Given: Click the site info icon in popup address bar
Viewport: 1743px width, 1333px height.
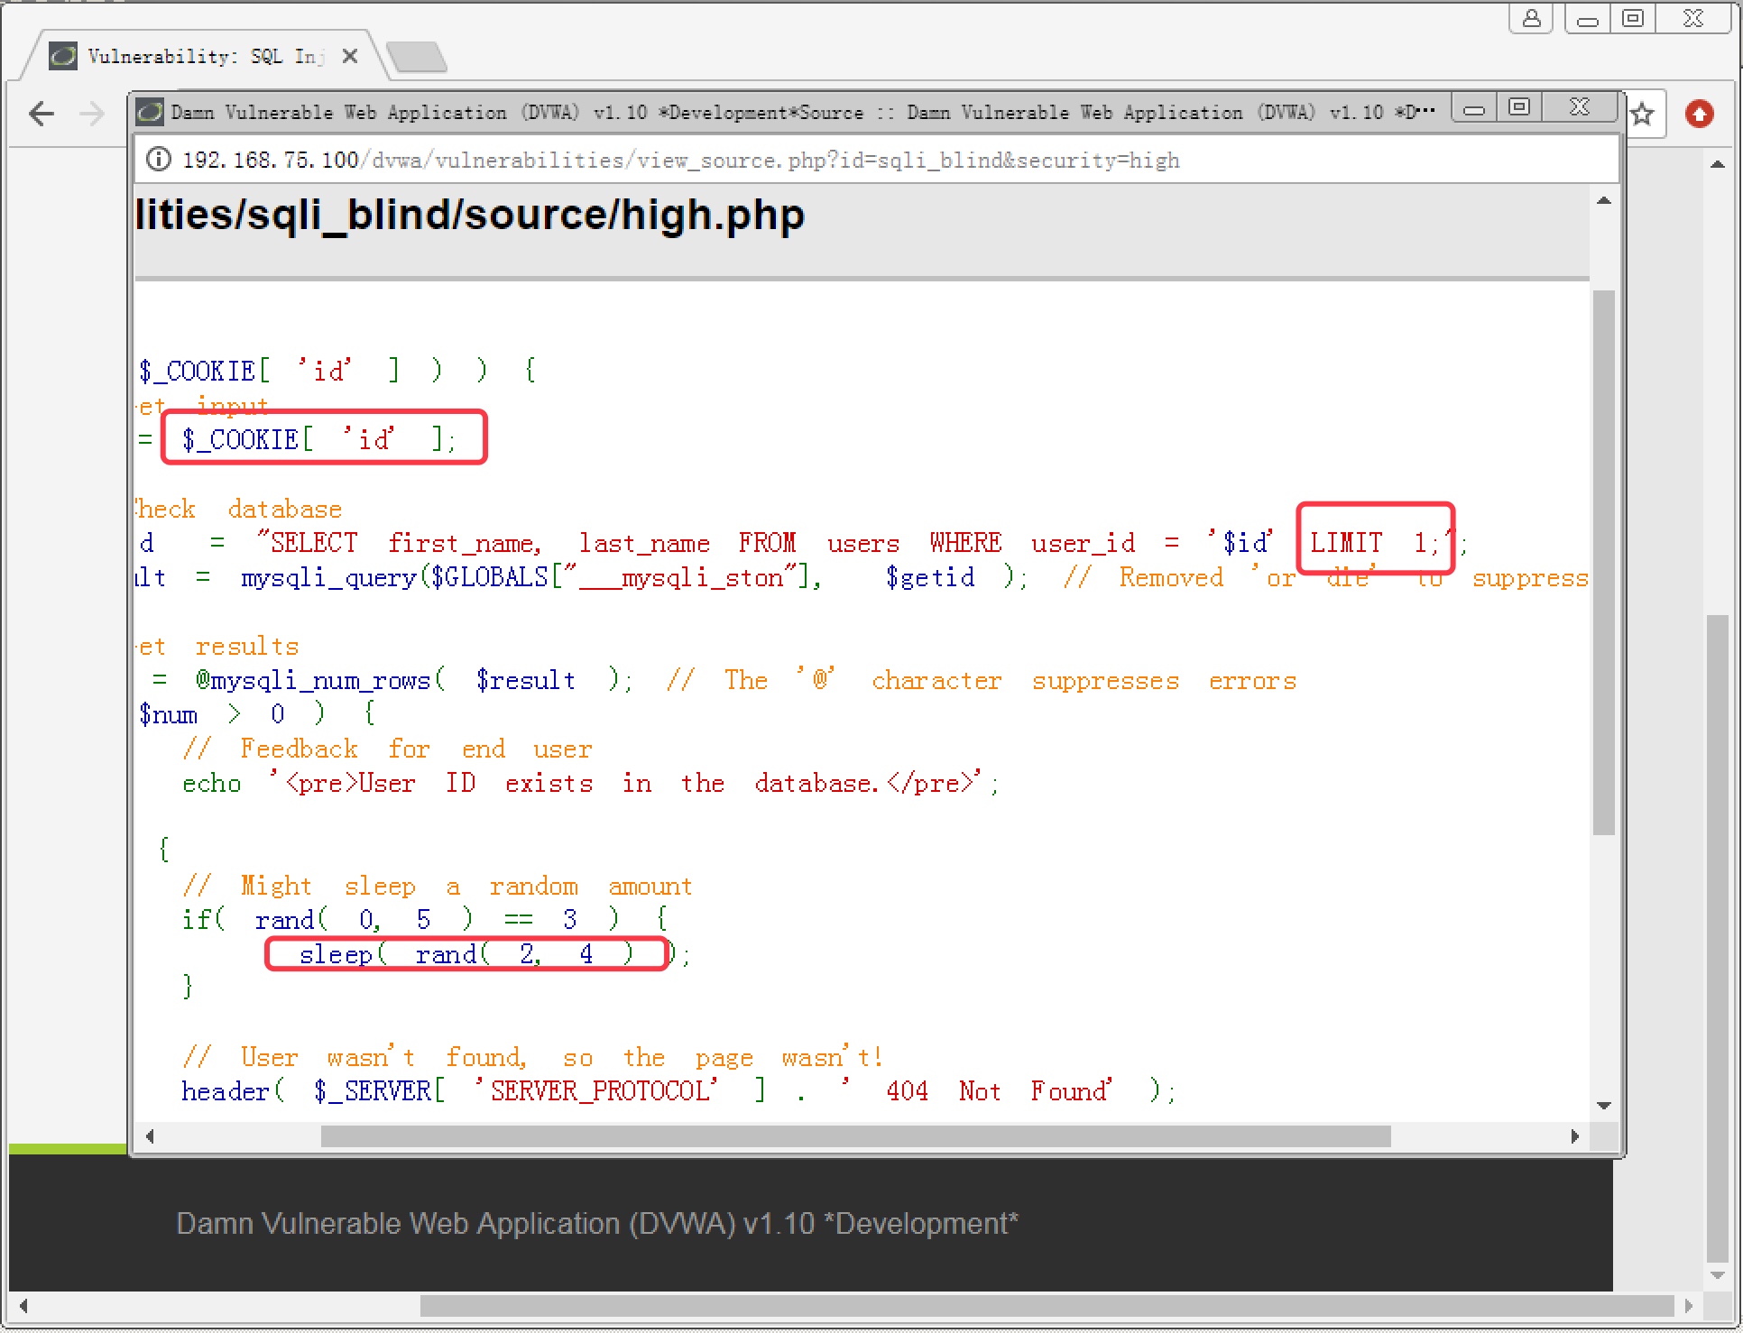Looking at the screenshot, I should tap(159, 160).
